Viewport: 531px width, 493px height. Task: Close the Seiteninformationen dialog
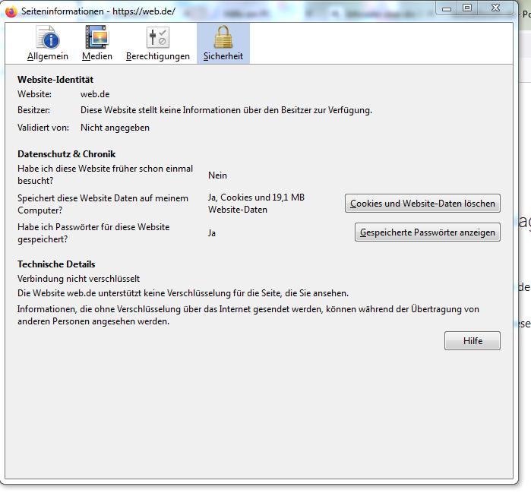click(x=496, y=8)
